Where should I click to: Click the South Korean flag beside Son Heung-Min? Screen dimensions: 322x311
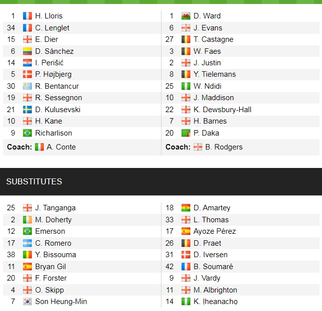(x=27, y=302)
